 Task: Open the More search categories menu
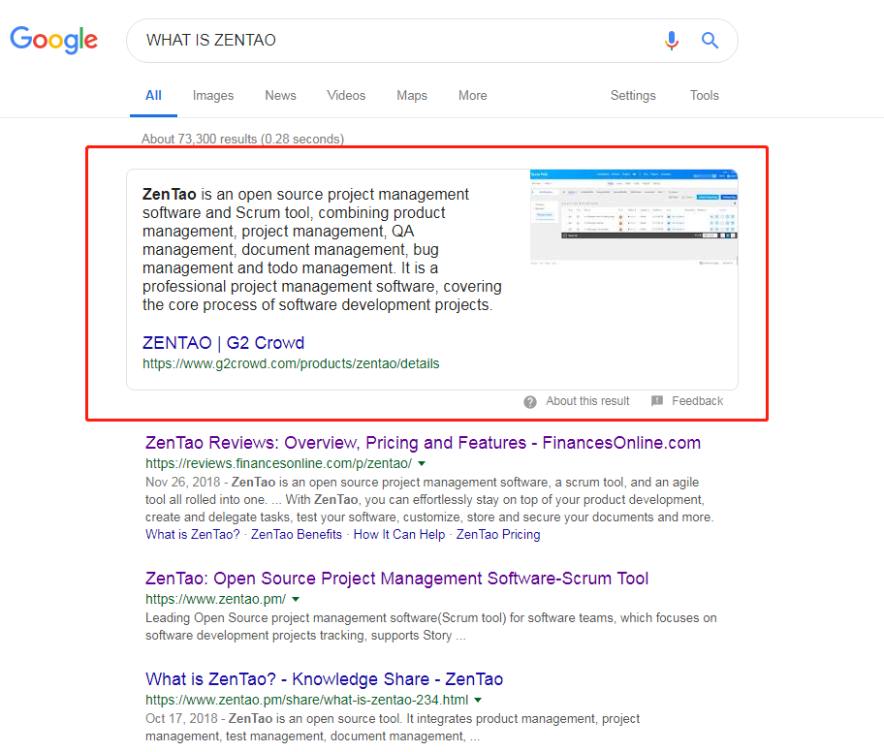coord(472,96)
